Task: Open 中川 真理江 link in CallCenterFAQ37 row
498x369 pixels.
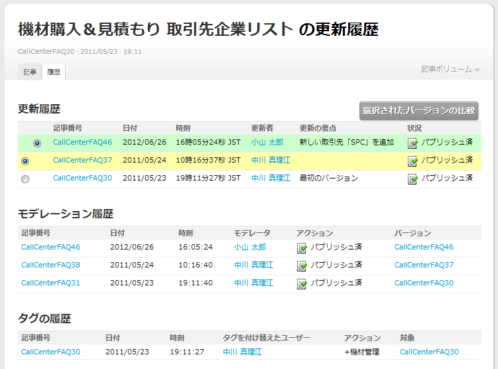Action: pos(271,160)
